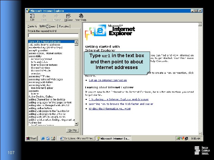Select 'adding sites to Managed Web sites list'
This screenshot has height=160, width=214.
click(49, 105)
